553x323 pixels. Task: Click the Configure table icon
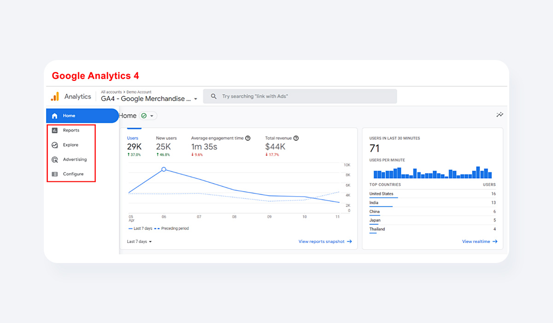(55, 174)
